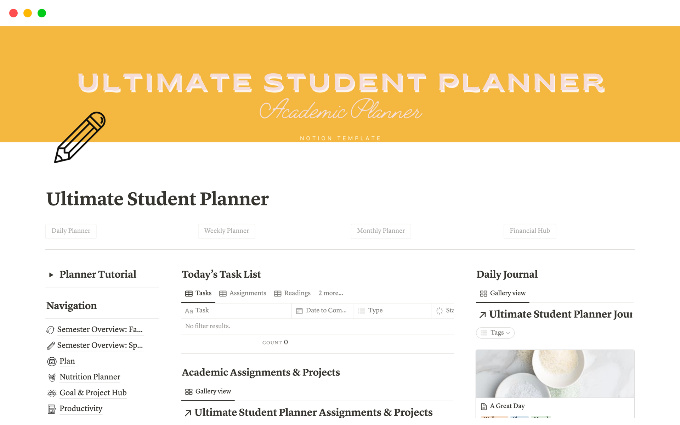Click the Semester Overview Fall leaf icon
Viewport: 680px width, 425px height.
(50, 330)
